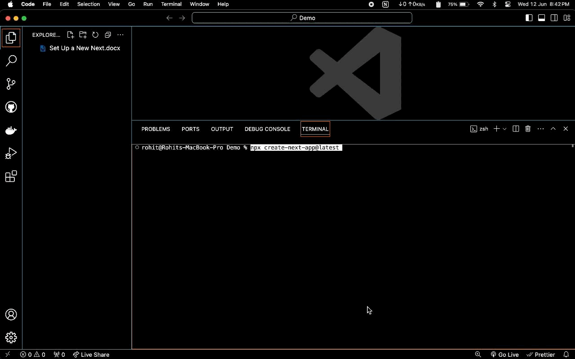Select the zsh terminal profile label
Screen dimensions: 575x359
pyautogui.click(x=479, y=129)
